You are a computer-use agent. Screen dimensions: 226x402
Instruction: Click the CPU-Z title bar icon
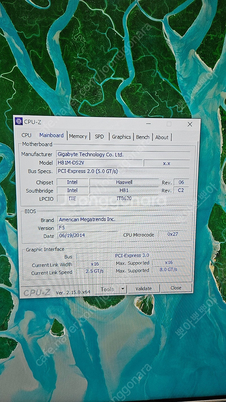19,122
